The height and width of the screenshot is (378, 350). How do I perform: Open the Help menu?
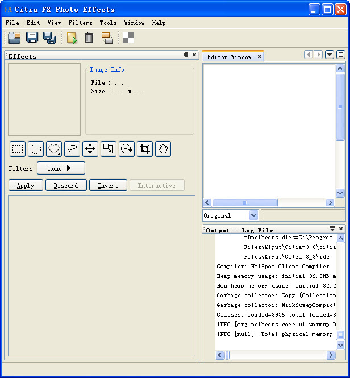tap(159, 23)
